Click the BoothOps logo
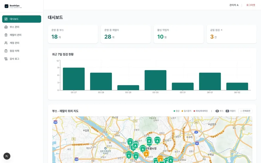The height and width of the screenshot is (163, 261). click(x=13, y=6)
